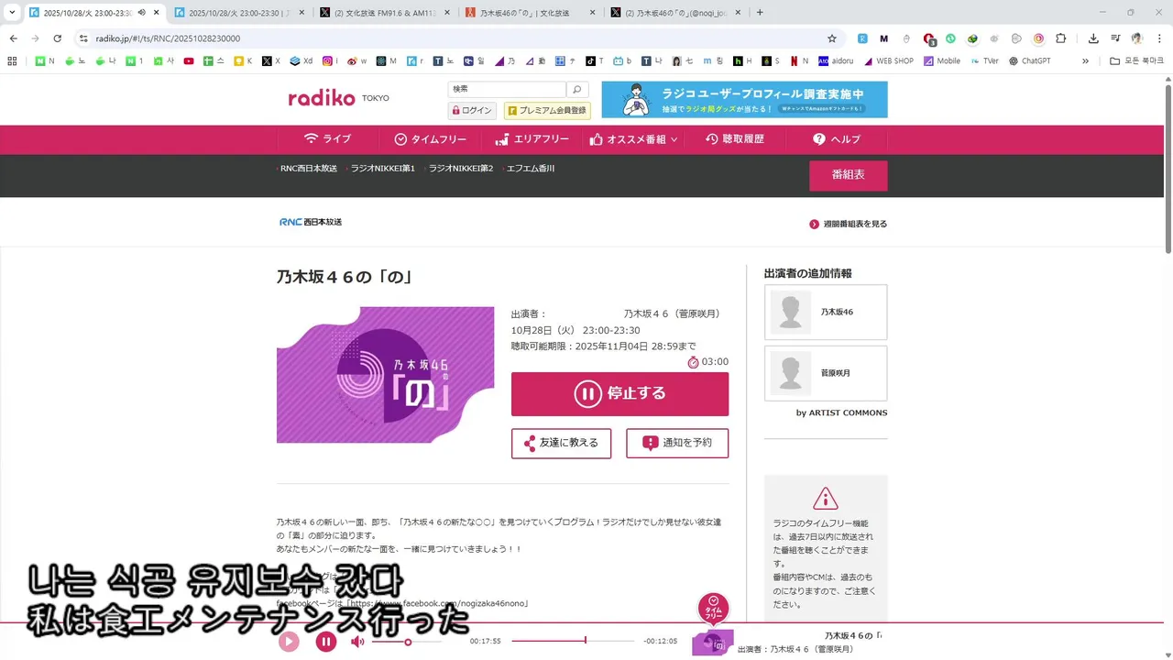Viewport: 1173px width, 660px height.
Task: Click the 通知を予約 button
Action: 677,443
